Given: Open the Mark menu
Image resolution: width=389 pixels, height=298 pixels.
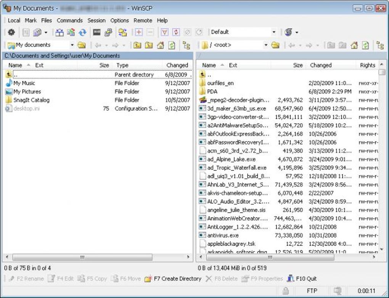Looking at the screenshot, I should pyautogui.click(x=31, y=20).
